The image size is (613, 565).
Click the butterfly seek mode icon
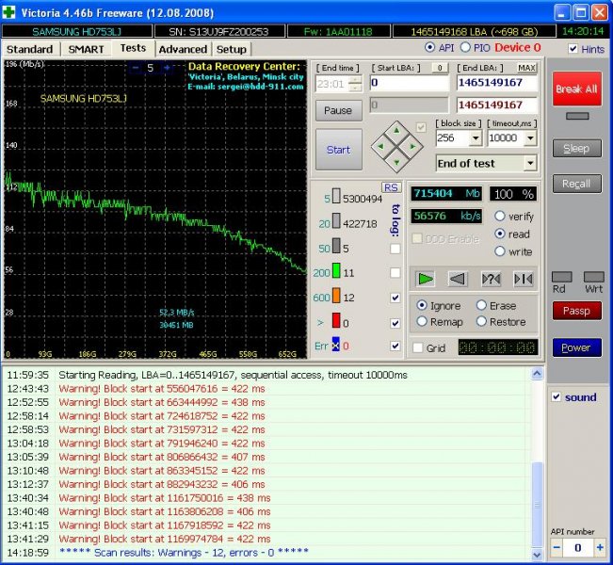point(523,279)
